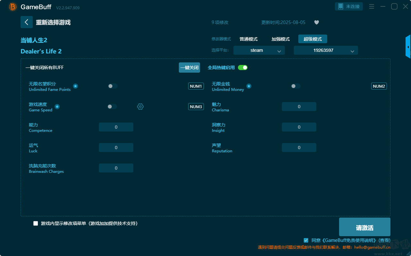
Task: Click the heart favorite icon
Action: 316,22
